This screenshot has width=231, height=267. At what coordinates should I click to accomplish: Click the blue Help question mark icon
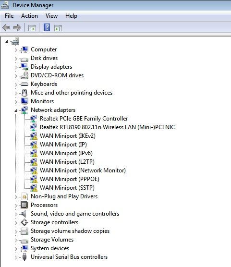(47, 27)
